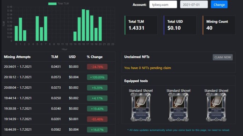Click the Account name input field

tap(163, 5)
